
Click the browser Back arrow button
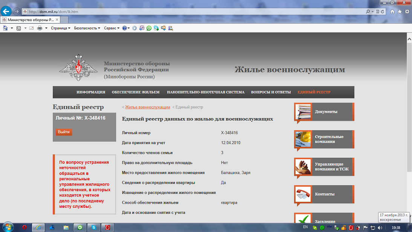(6, 11)
